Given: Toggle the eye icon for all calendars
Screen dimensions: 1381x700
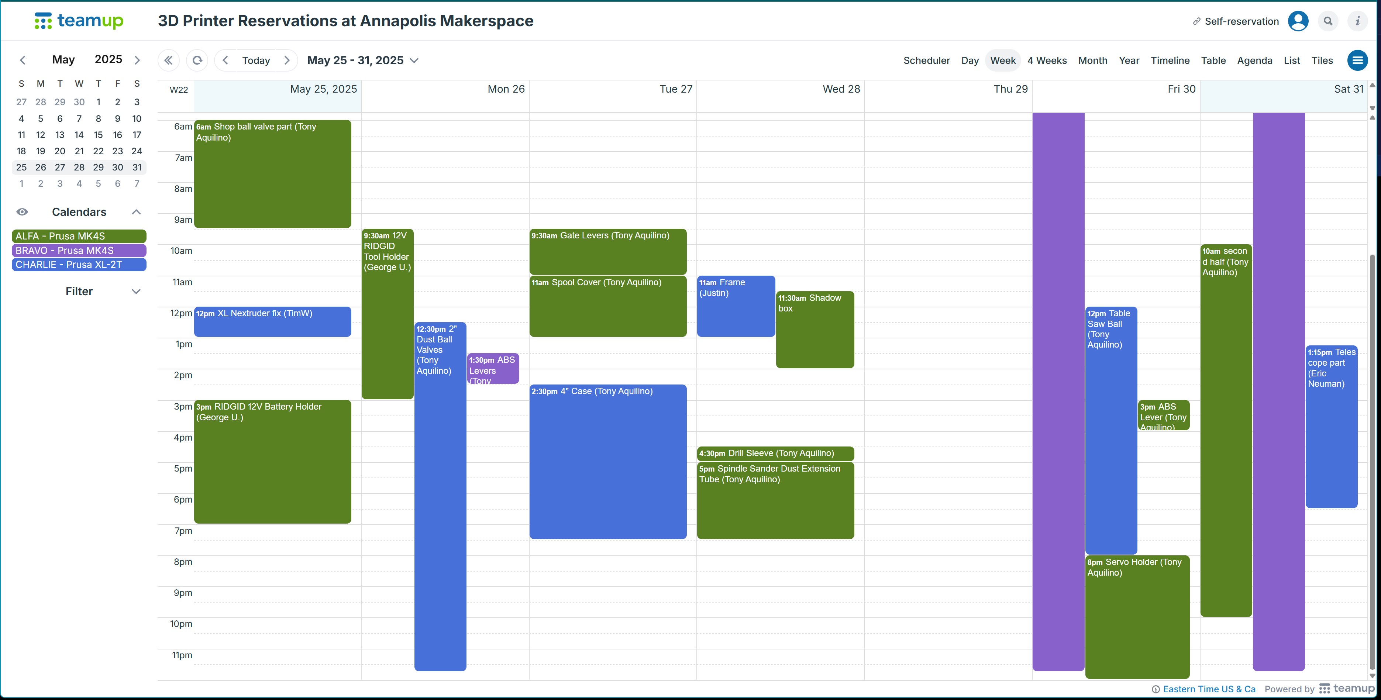Looking at the screenshot, I should 22,212.
